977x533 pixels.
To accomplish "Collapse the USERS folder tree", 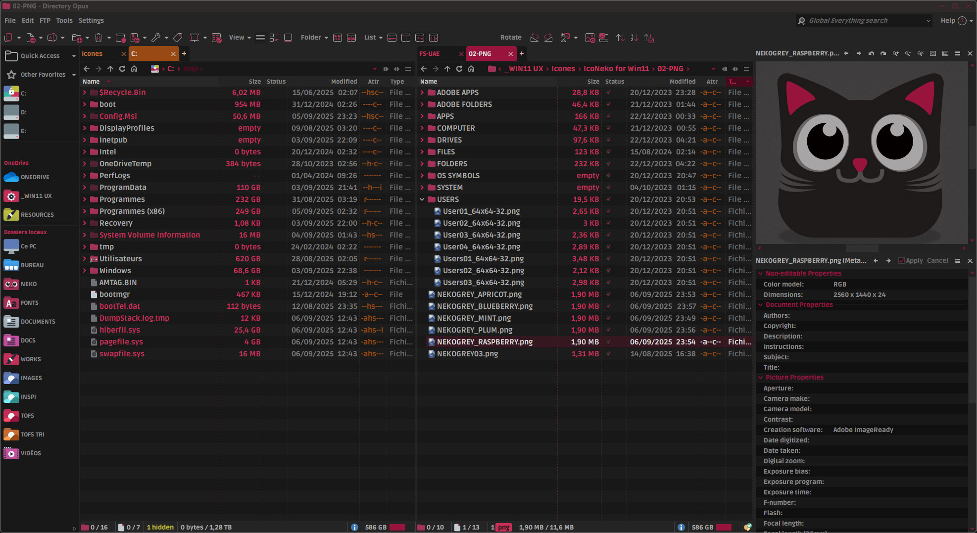I will [422, 199].
